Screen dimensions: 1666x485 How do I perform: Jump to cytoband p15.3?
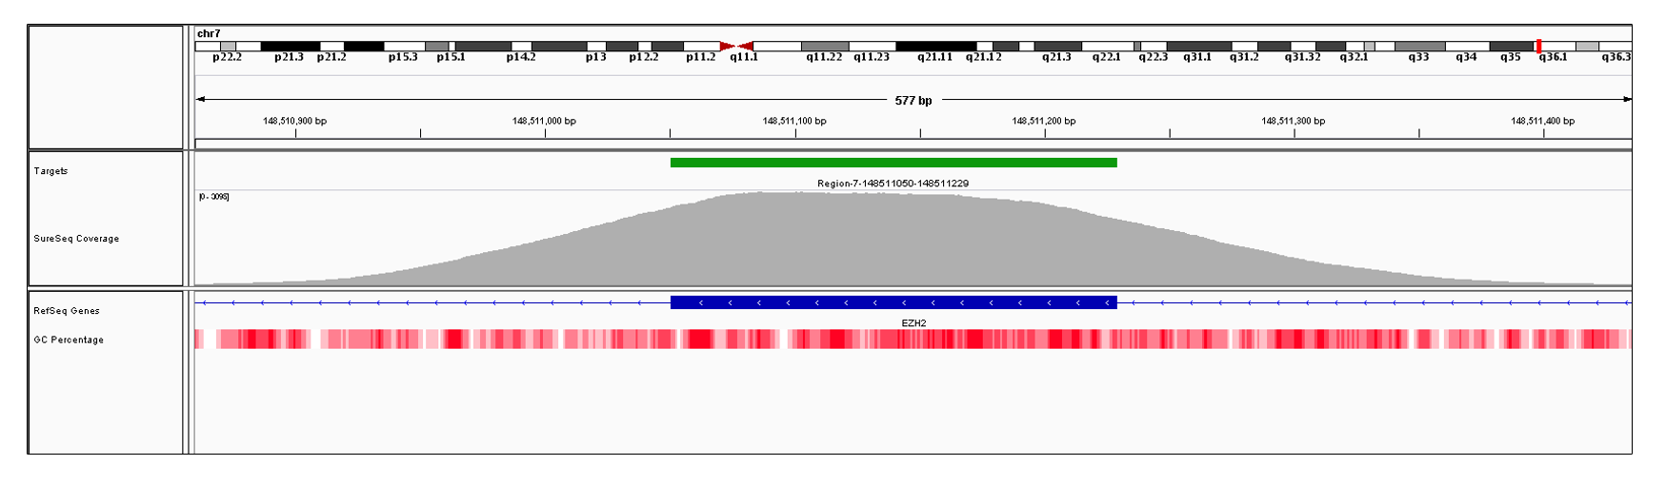pos(403,57)
